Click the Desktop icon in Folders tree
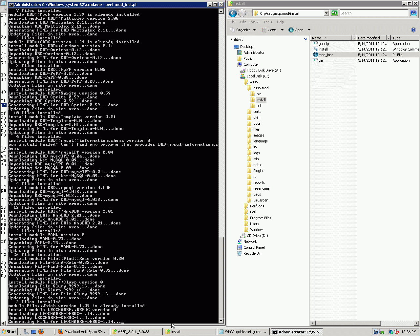Image resolution: width=420 pixels, height=336 pixels. tap(236, 47)
